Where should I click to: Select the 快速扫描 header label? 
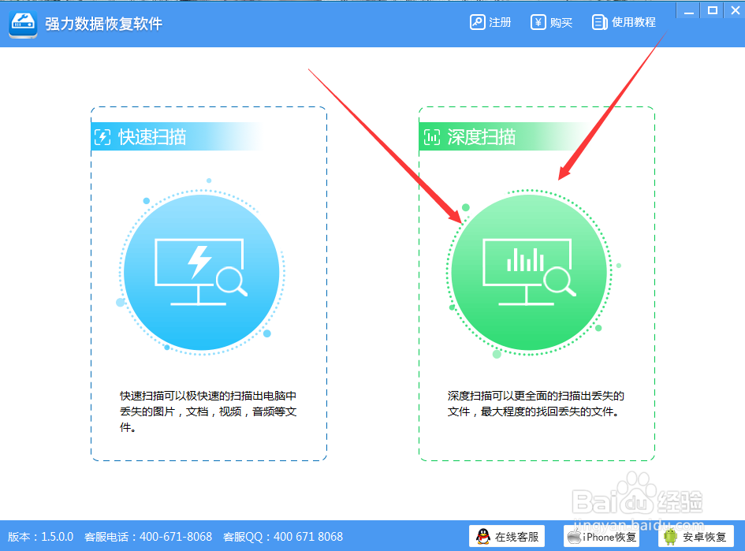coord(152,137)
